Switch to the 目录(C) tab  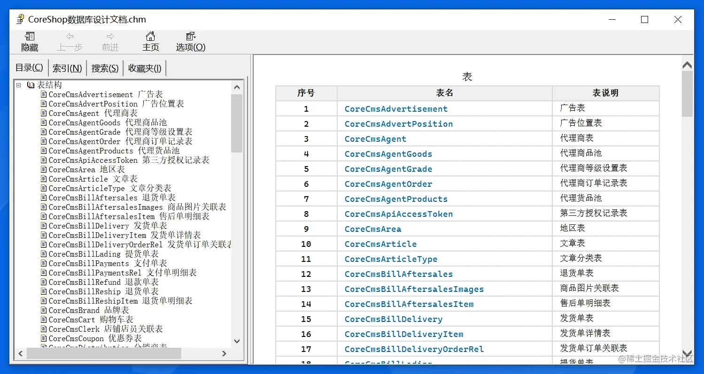click(29, 68)
